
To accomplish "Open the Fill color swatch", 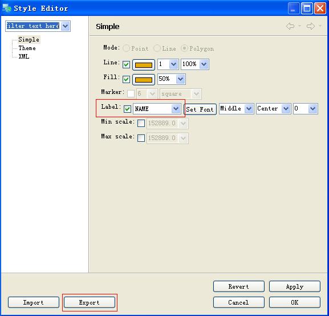I will [x=144, y=80].
